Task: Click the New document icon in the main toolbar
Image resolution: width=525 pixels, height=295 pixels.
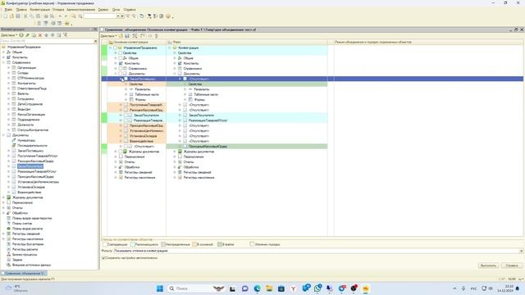Action: (6, 16)
